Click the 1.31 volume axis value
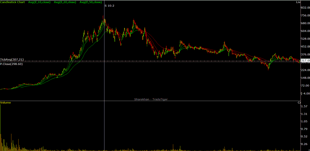This screenshot has height=151, width=310. pyautogui.click(x=305, y=114)
